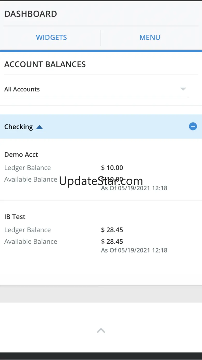
Task: Open the IB Test account
Action: pyautogui.click(x=15, y=217)
